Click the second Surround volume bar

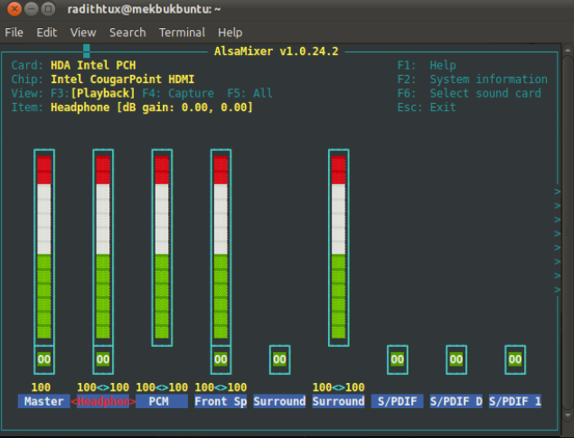[339, 247]
